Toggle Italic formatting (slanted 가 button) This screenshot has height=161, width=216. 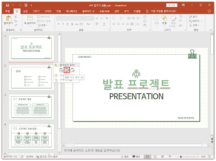[63, 24]
